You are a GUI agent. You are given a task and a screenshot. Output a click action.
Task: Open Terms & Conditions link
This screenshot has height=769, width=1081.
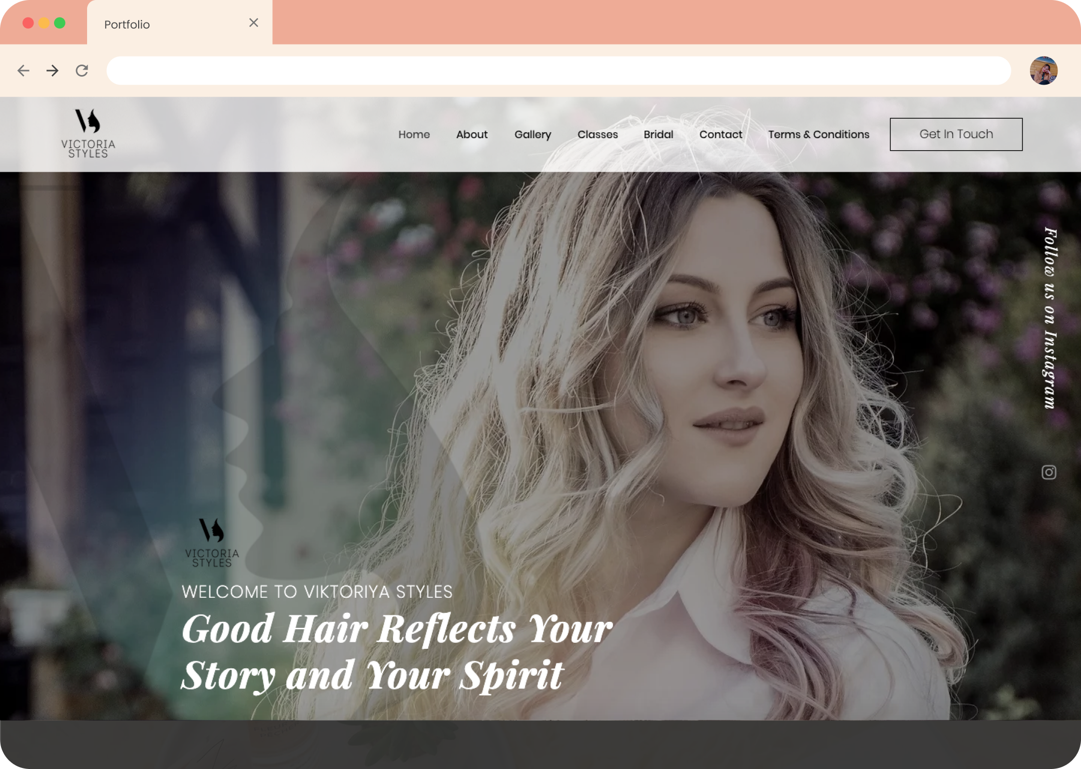point(818,134)
